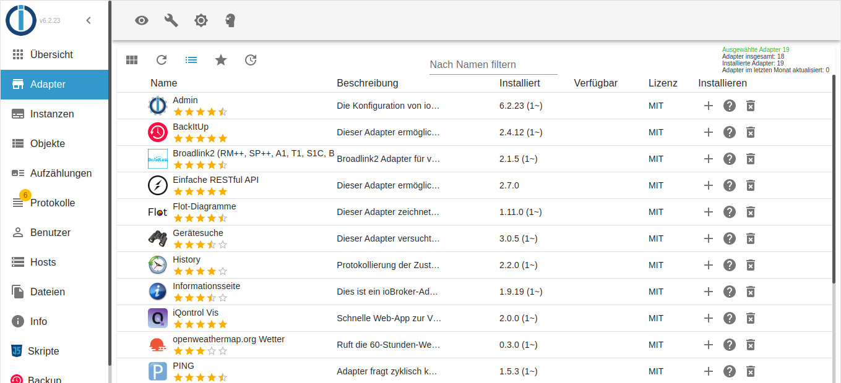The width and height of the screenshot is (841, 383).
Task: Open the user profile head icon
Action: tap(230, 20)
